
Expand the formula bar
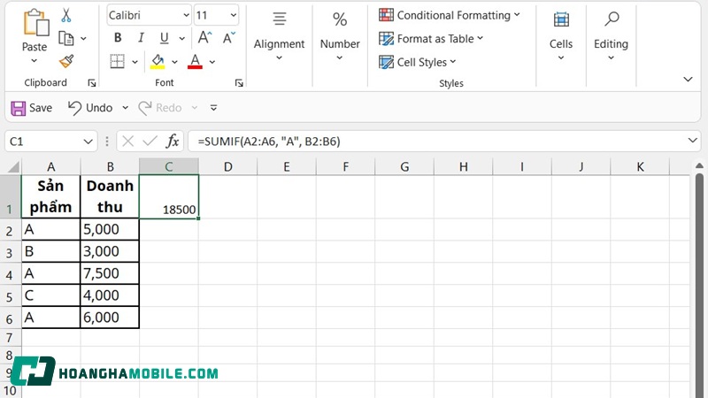693,141
